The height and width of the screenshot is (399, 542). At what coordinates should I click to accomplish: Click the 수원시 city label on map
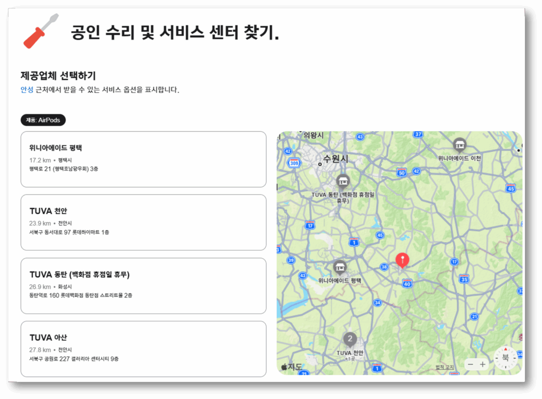click(x=336, y=159)
